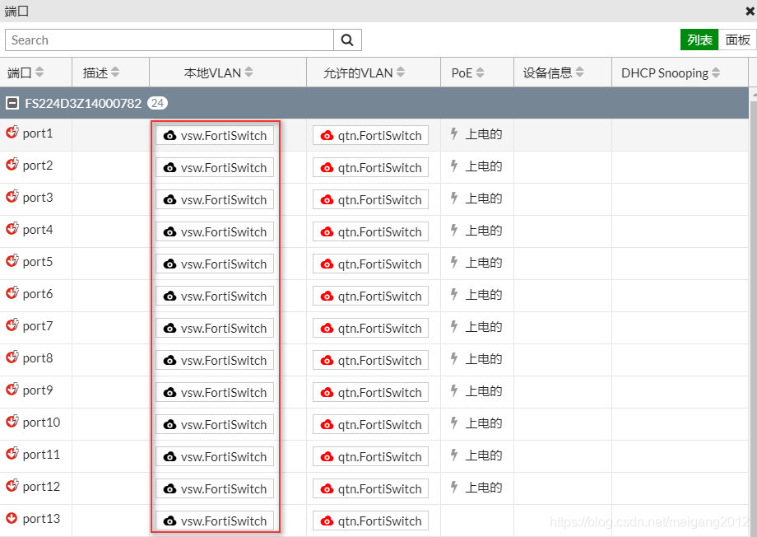Open port5 allowed VLAN qtn.FortiSwitch
The width and height of the screenshot is (757, 537).
point(370,264)
